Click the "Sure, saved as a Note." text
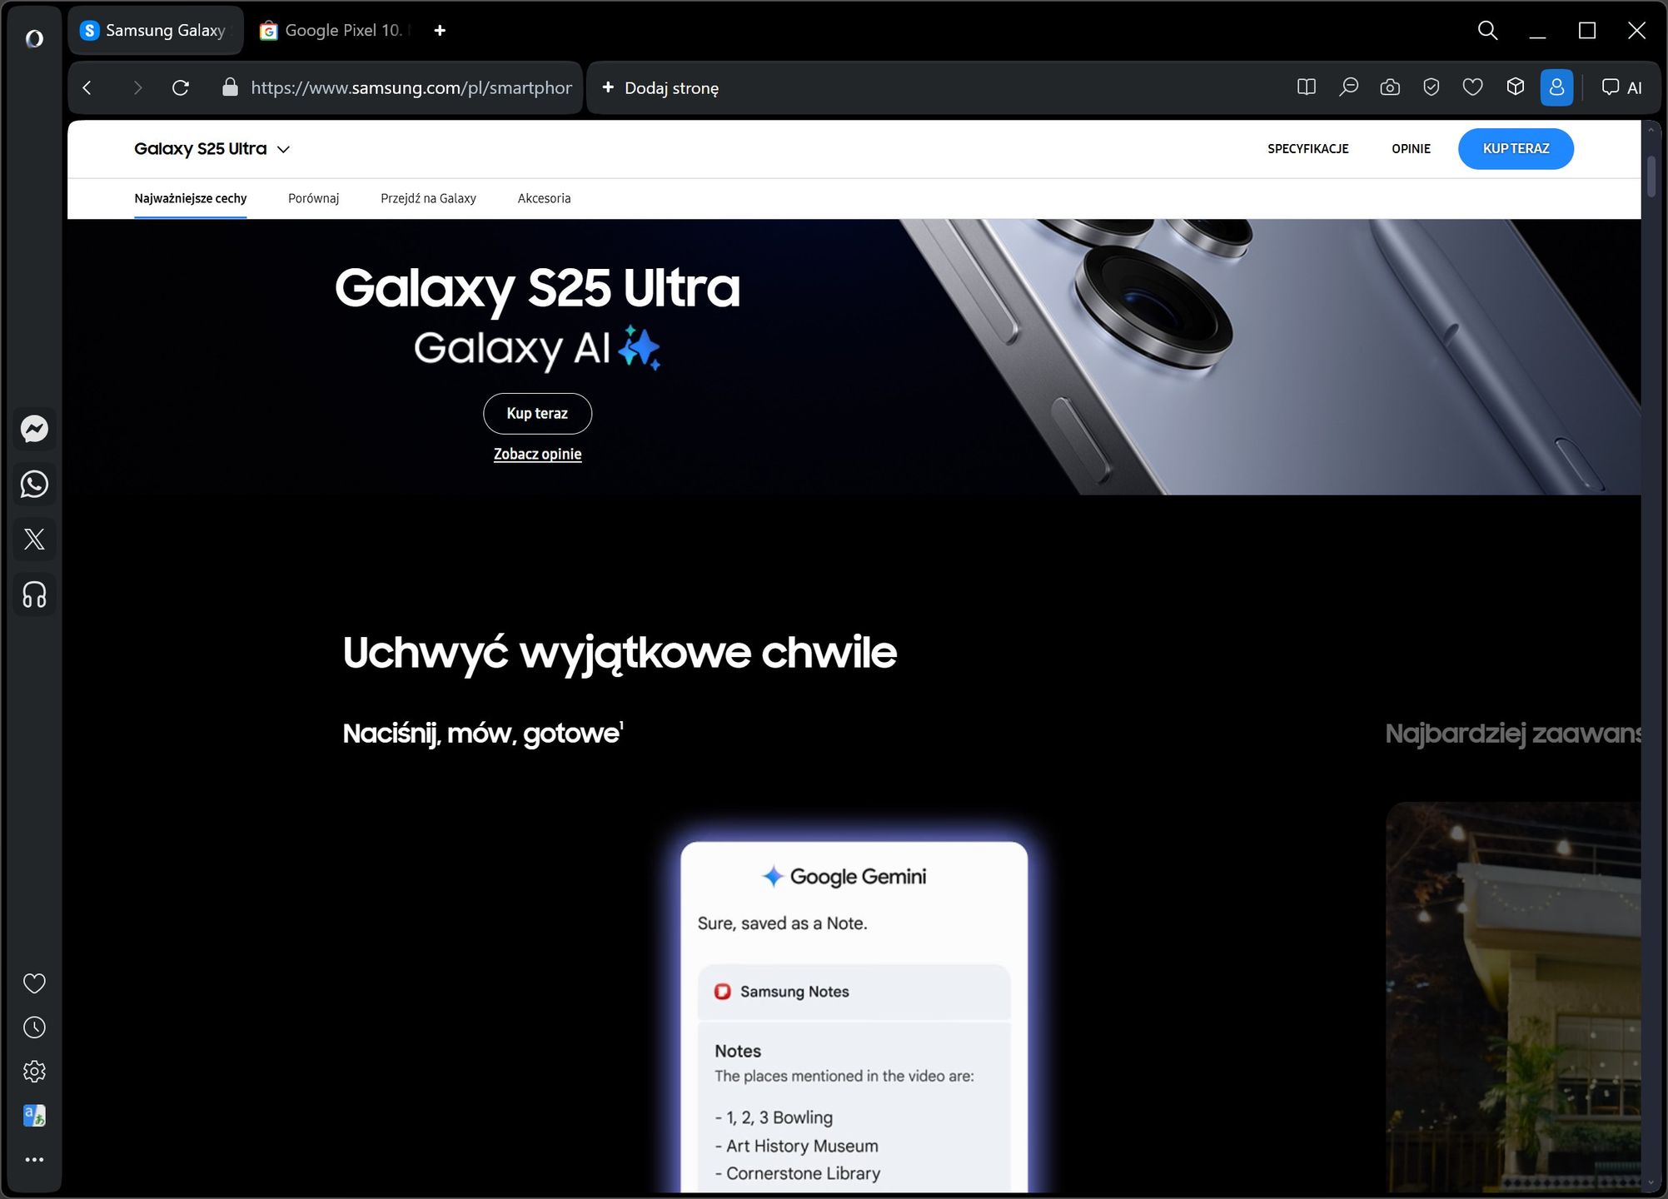 coord(782,923)
